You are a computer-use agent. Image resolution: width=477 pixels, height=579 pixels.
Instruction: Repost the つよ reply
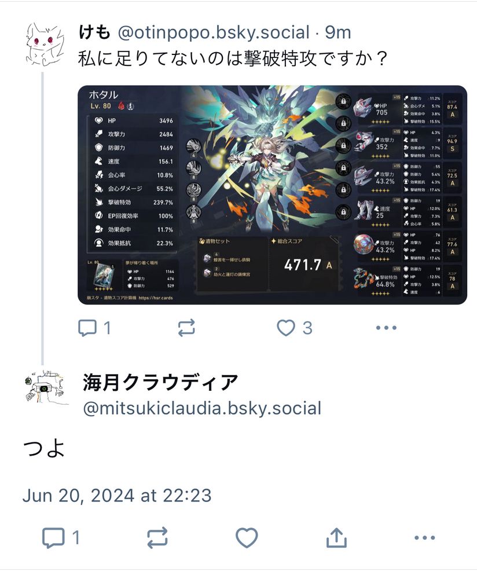(157, 538)
